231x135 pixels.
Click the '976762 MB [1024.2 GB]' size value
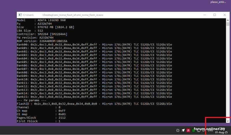(x=56, y=27)
